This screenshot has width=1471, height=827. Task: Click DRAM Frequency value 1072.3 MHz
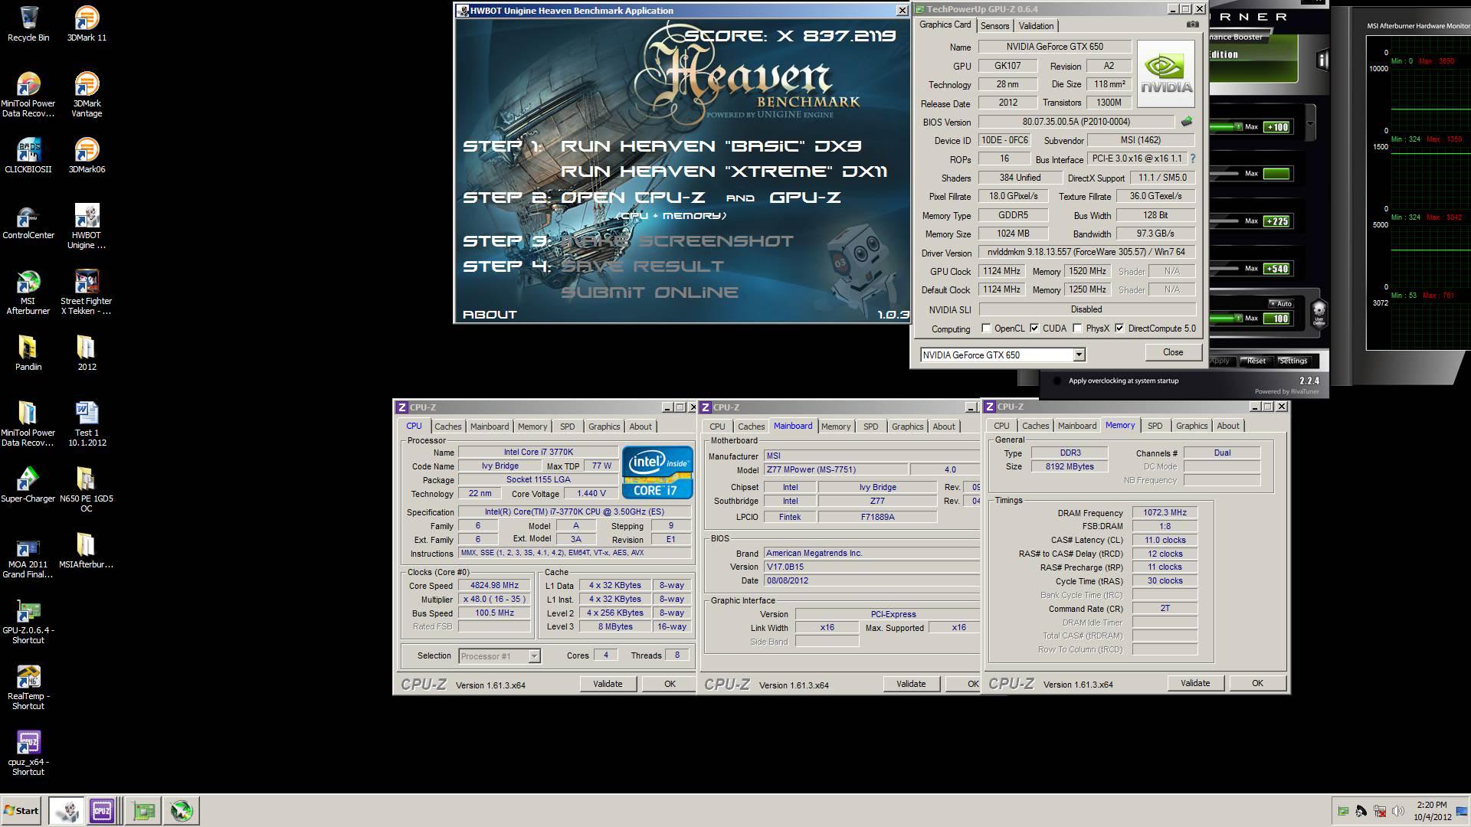(1165, 513)
